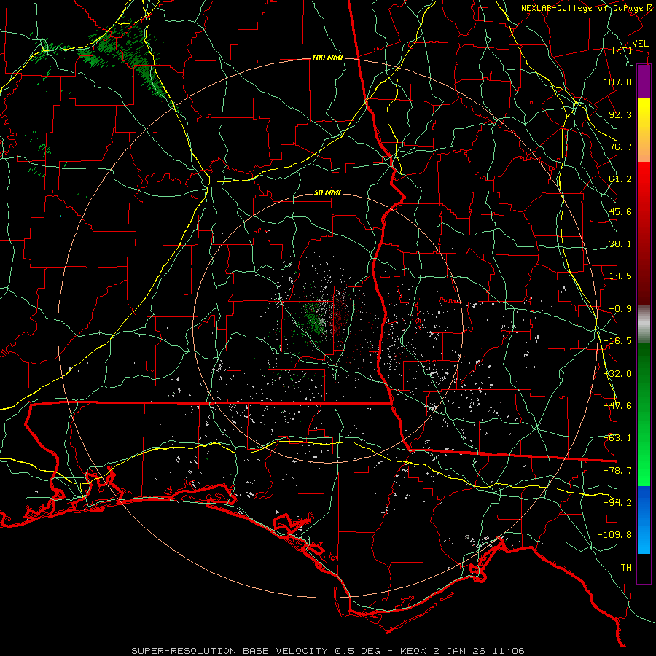Viewport: 656px width, 656px height.
Task: Click the 76.7 velocity scale value
Action: coord(620,147)
